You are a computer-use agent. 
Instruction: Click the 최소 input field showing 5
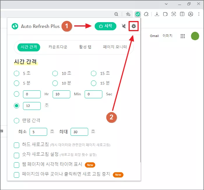(38, 132)
